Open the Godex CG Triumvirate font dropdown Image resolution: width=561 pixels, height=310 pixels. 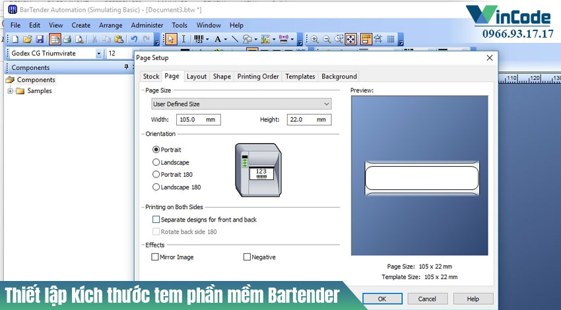(99, 53)
